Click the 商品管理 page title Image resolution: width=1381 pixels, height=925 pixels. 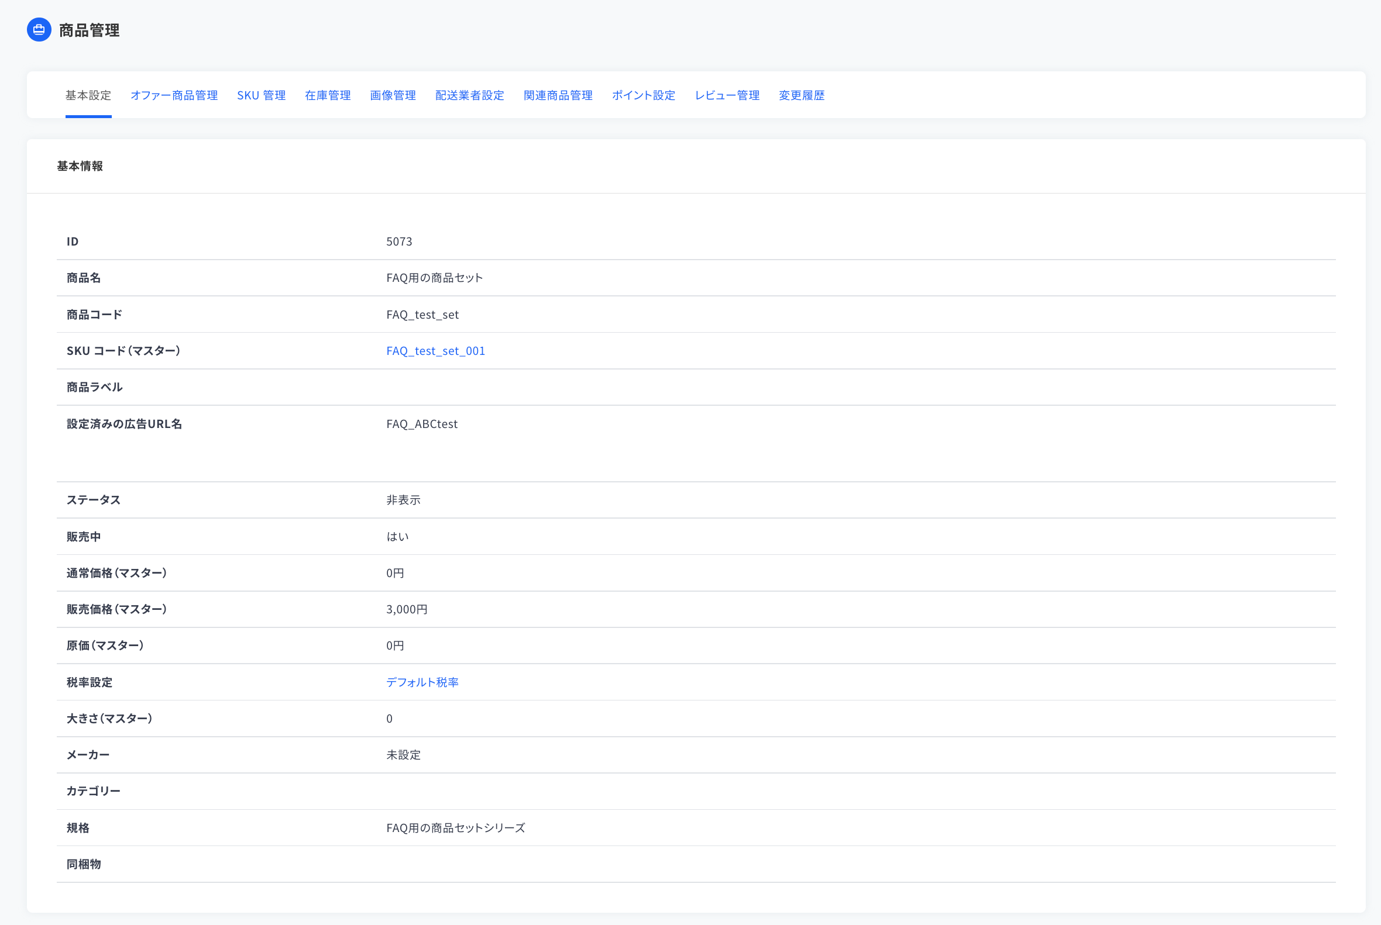pyautogui.click(x=89, y=30)
